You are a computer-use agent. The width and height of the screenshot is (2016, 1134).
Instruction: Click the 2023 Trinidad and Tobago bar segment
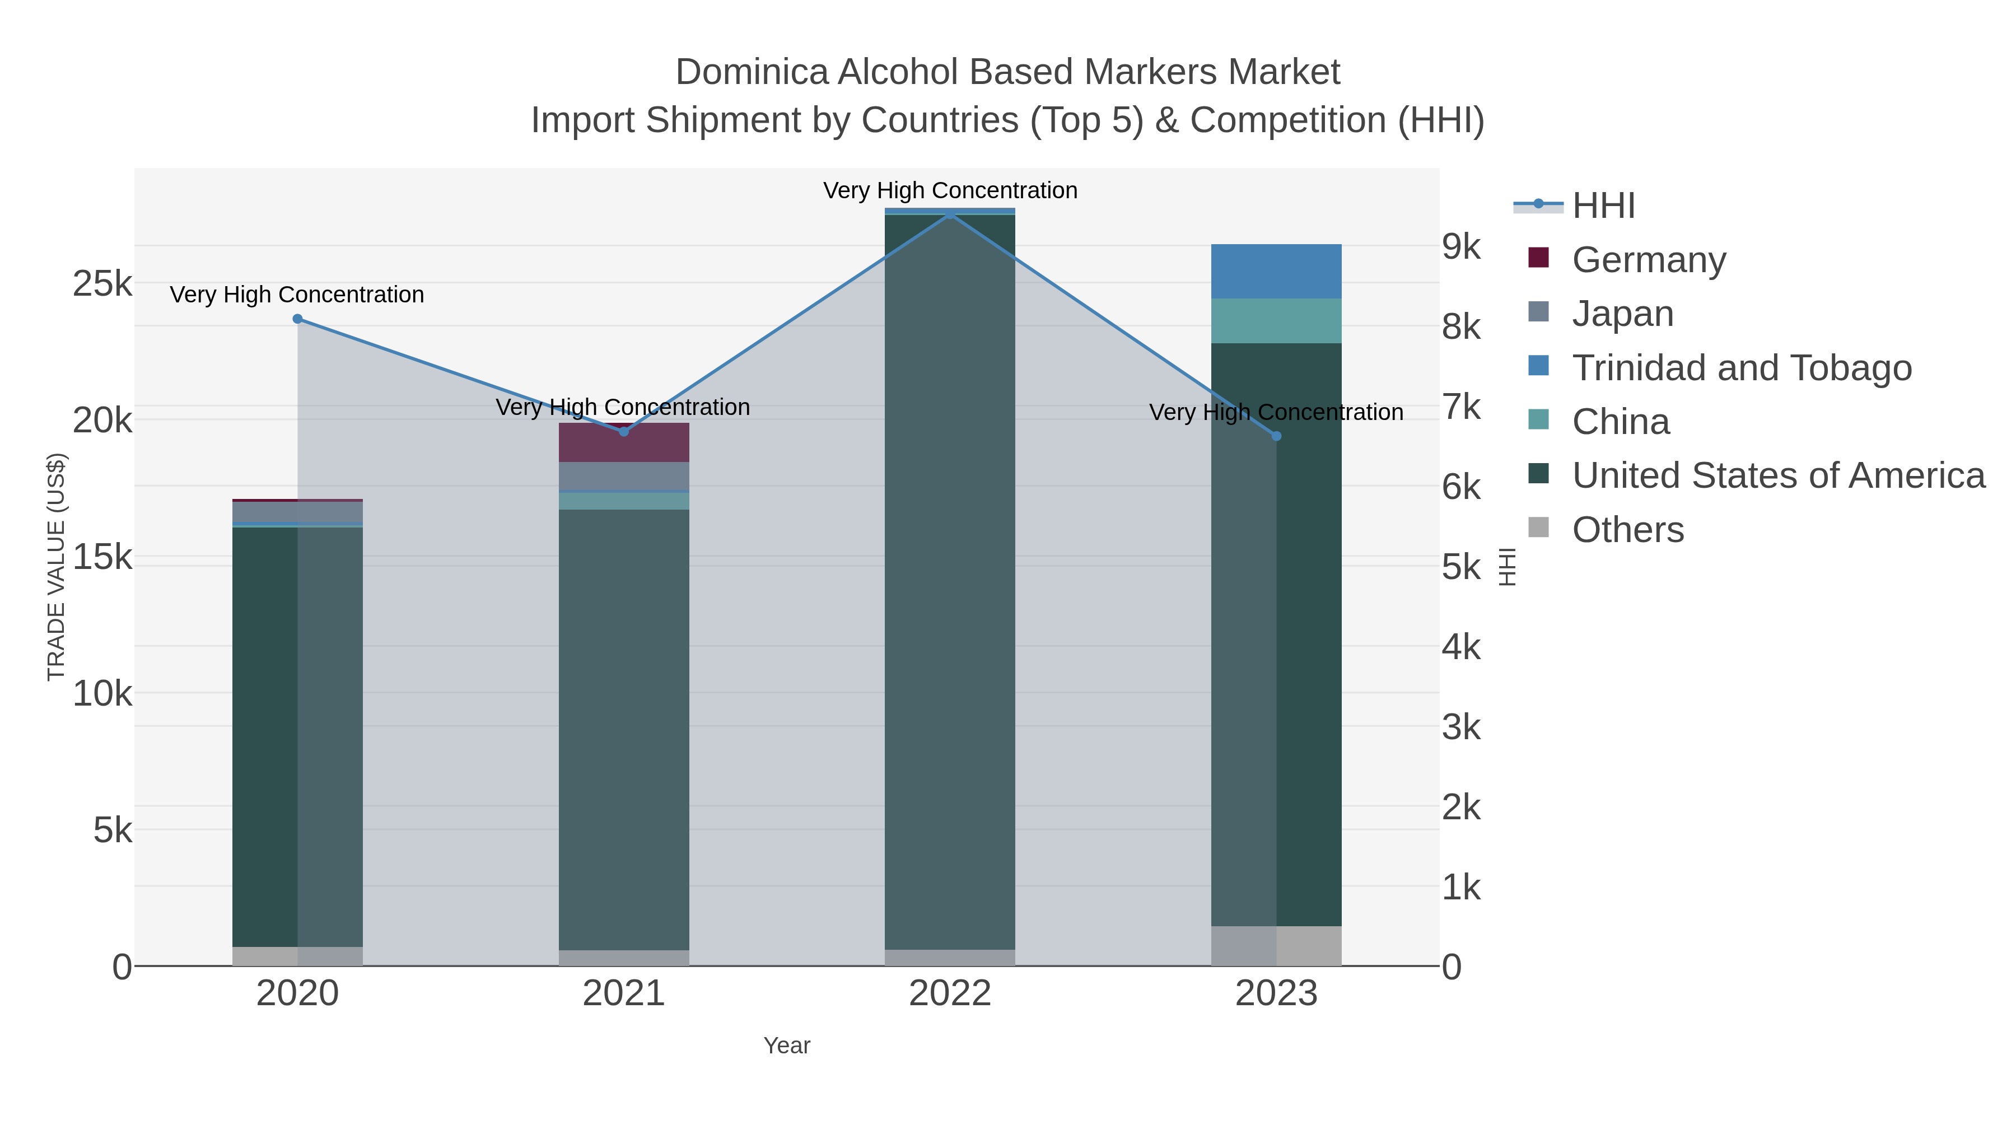[x=1276, y=272]
